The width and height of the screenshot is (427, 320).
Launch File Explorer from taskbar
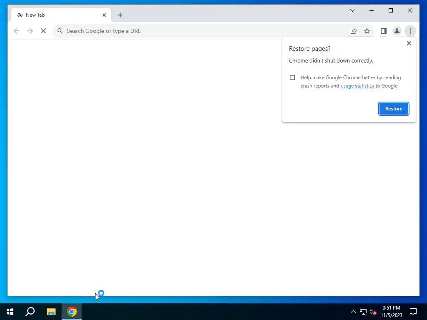pos(51,312)
